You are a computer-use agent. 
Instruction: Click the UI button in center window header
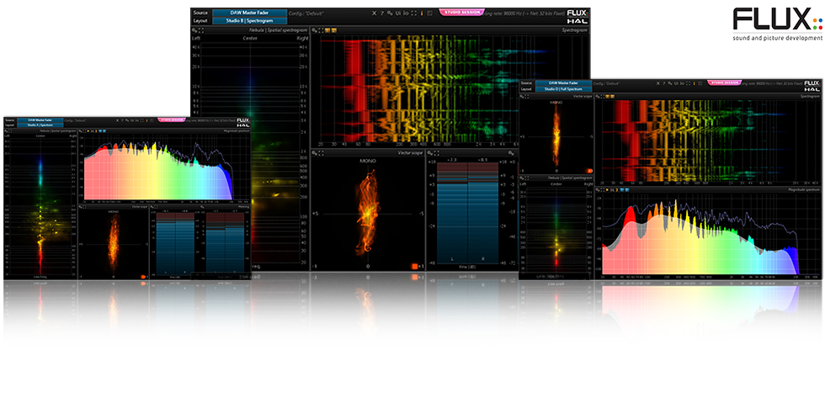(398, 13)
